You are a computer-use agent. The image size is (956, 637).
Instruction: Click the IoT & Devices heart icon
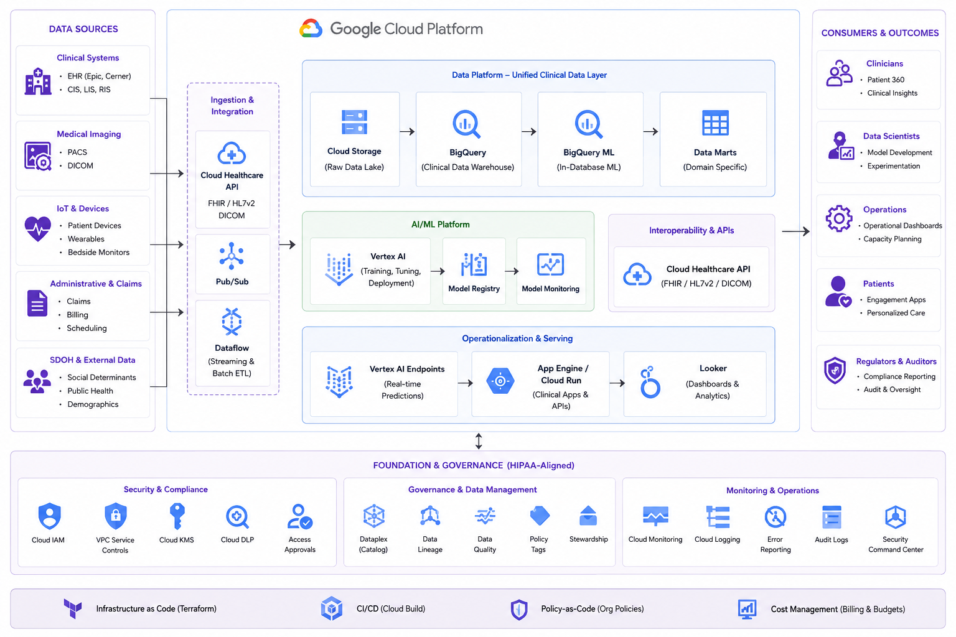tap(38, 229)
